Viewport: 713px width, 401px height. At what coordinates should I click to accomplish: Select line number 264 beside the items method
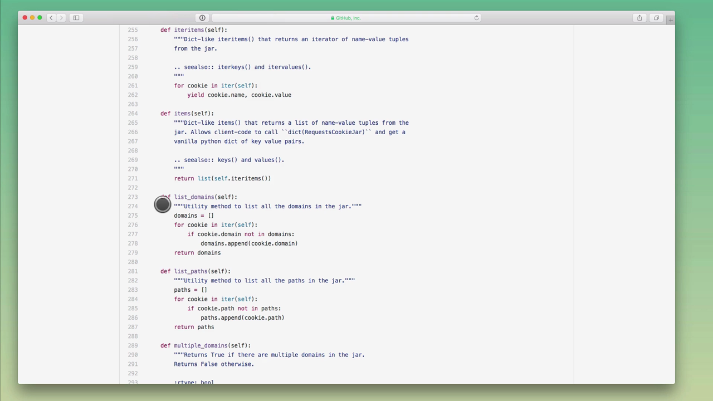click(133, 113)
